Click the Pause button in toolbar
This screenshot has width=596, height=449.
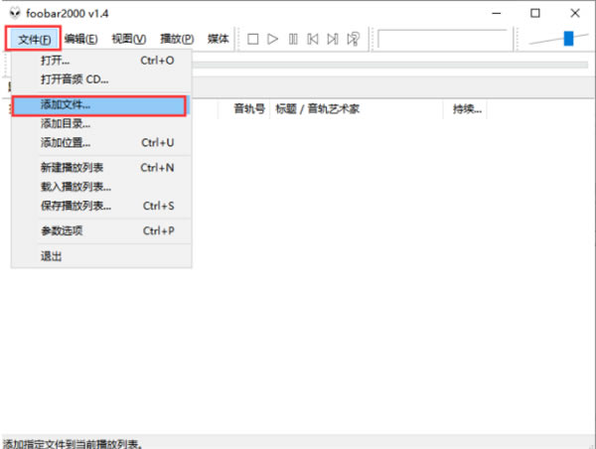pos(293,39)
